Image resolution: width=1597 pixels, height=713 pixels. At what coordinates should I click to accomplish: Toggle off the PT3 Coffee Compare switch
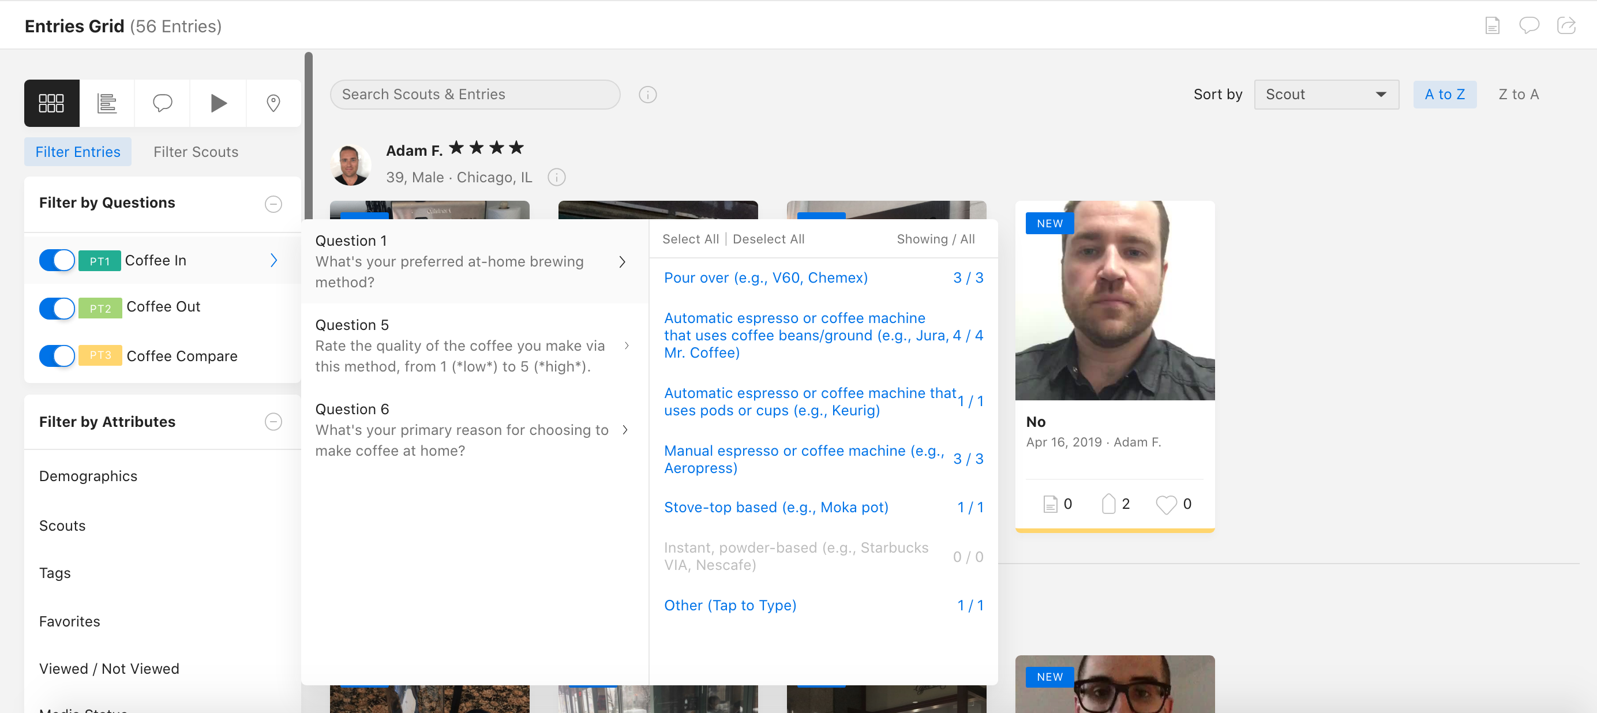coord(57,356)
